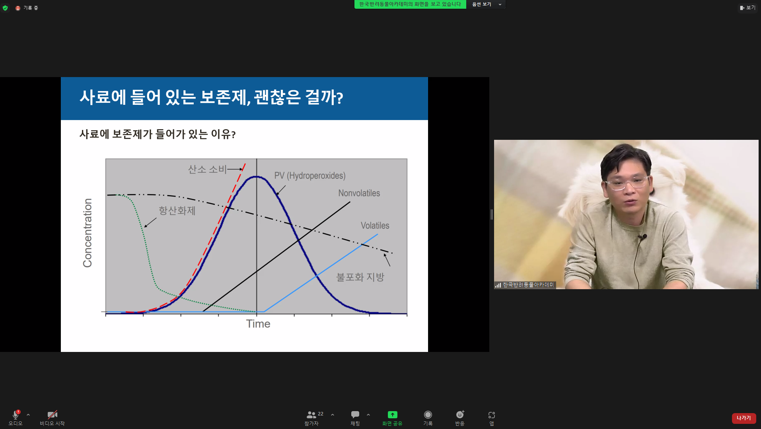
Task: Click the 항산화제 label on chart
Action: pyautogui.click(x=177, y=211)
